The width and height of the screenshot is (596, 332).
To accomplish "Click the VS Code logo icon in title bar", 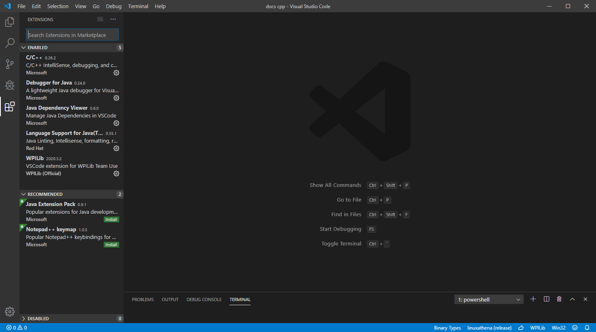I will coord(7,6).
